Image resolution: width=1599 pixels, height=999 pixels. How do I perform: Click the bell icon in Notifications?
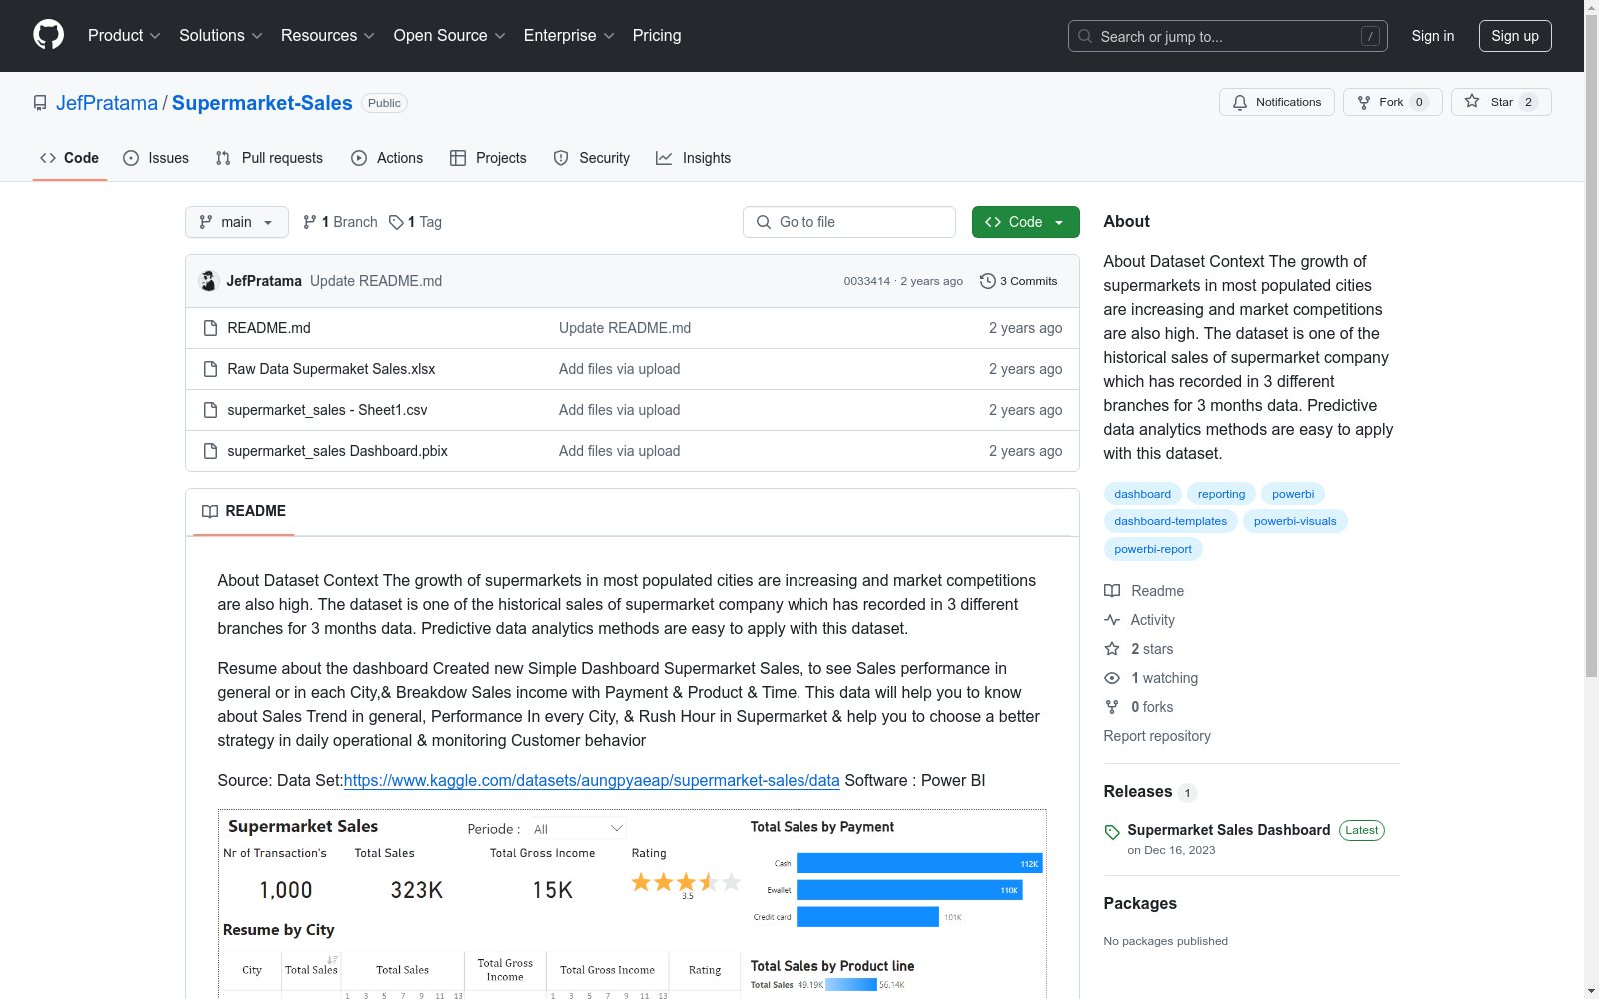(1240, 102)
